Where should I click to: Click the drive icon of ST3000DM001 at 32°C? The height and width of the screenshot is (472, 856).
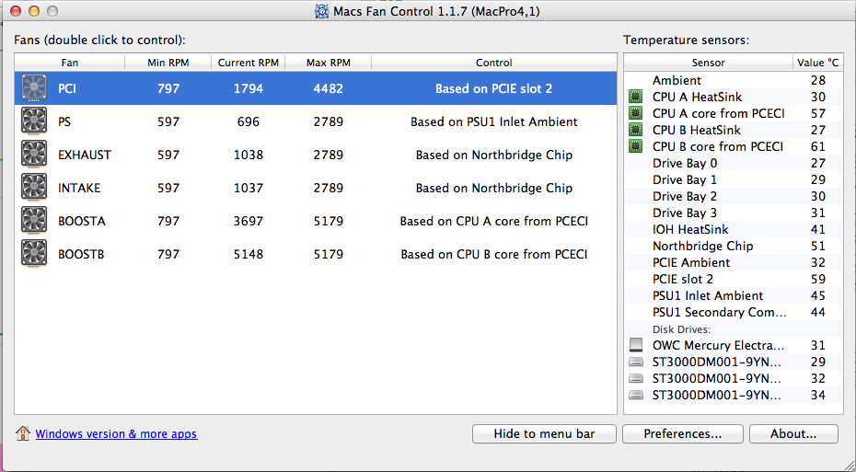[x=635, y=378]
